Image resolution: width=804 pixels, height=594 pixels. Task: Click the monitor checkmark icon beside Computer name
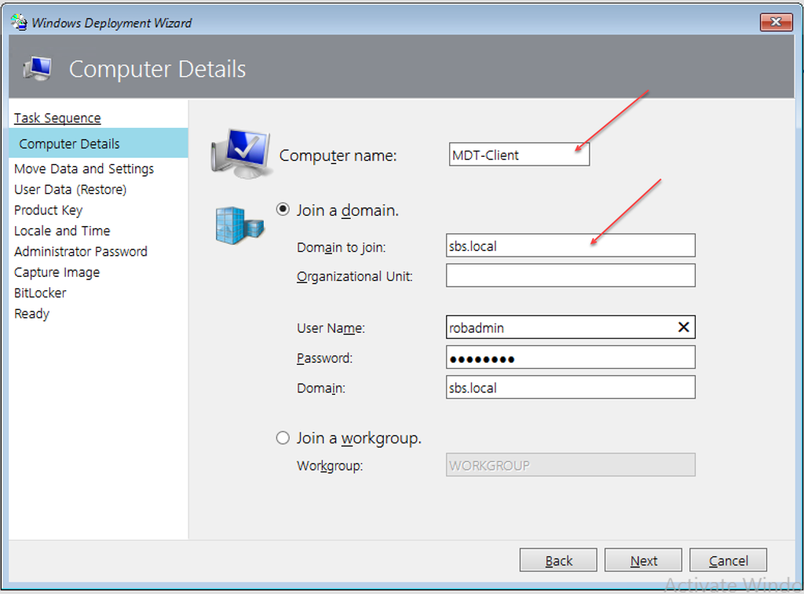240,152
